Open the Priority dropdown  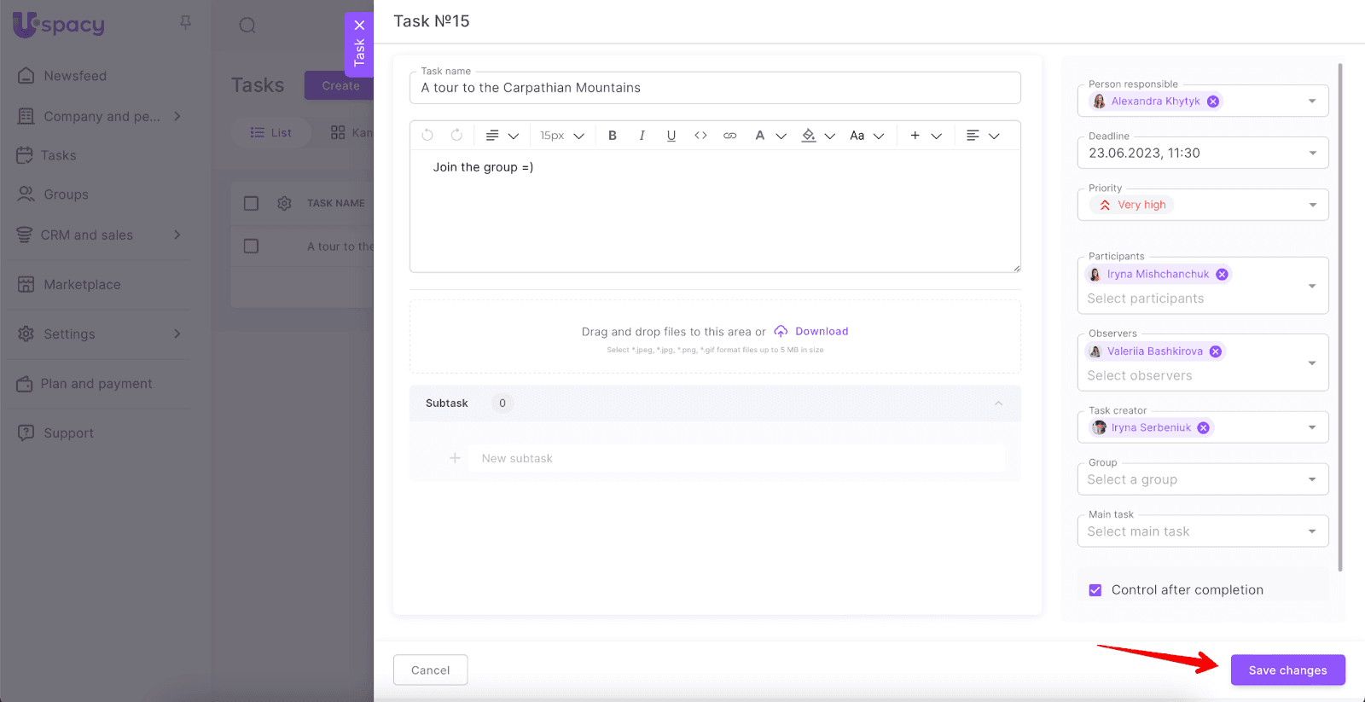pyautogui.click(x=1312, y=205)
